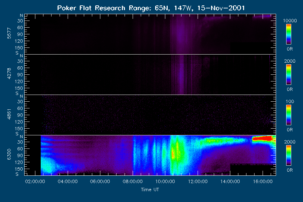Click the 10:00:00 time tick label

click(165, 181)
